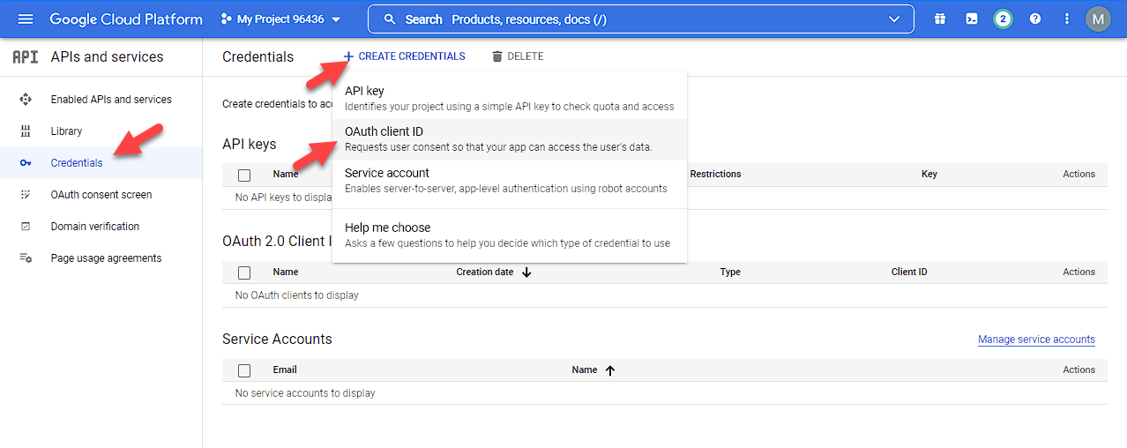Activate Cloud Shell terminal icon
The image size is (1127, 448).
coord(971,19)
